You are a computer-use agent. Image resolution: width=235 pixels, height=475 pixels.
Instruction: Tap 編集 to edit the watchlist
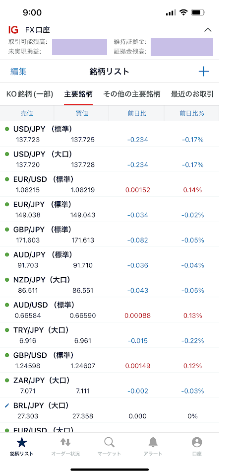click(x=18, y=72)
